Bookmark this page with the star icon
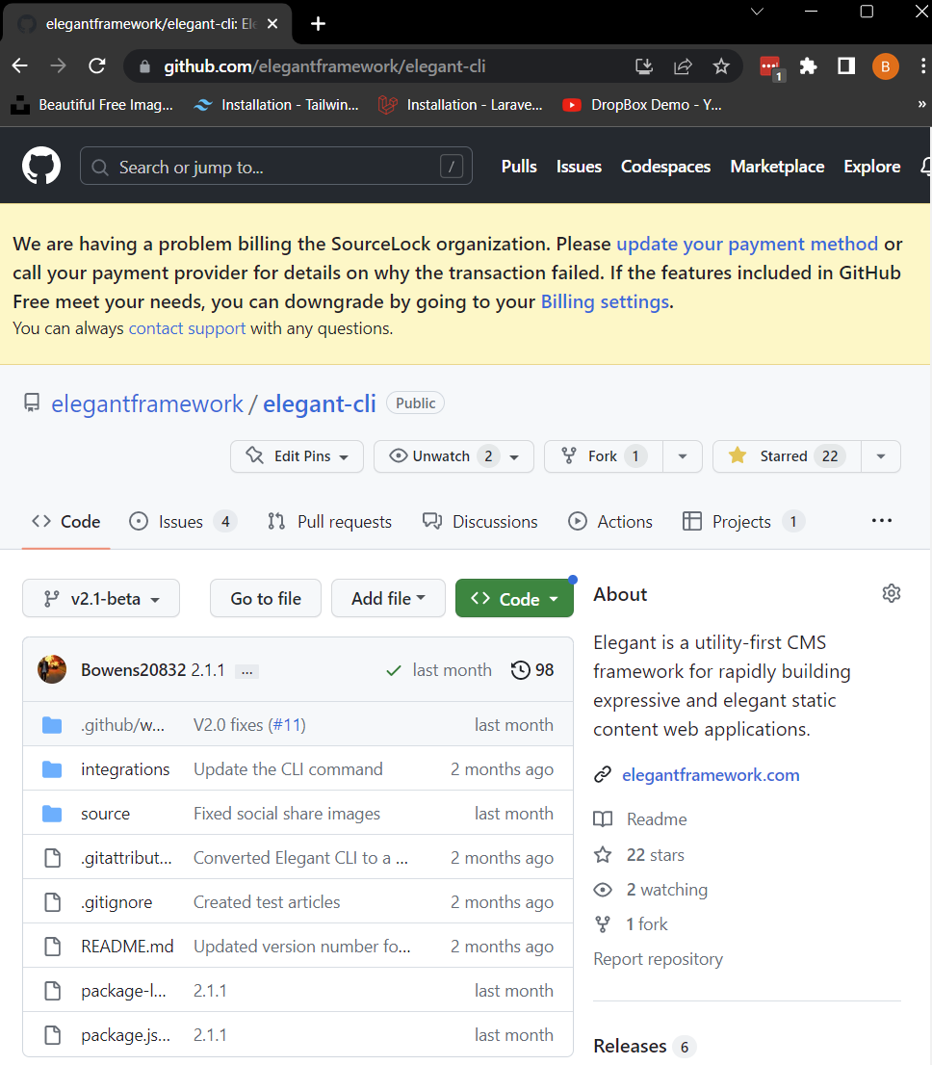The image size is (932, 1065). click(x=721, y=65)
